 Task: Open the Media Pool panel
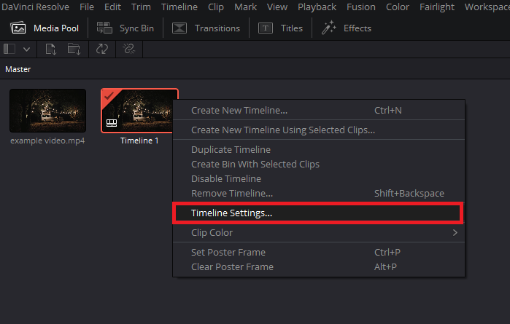(45, 28)
